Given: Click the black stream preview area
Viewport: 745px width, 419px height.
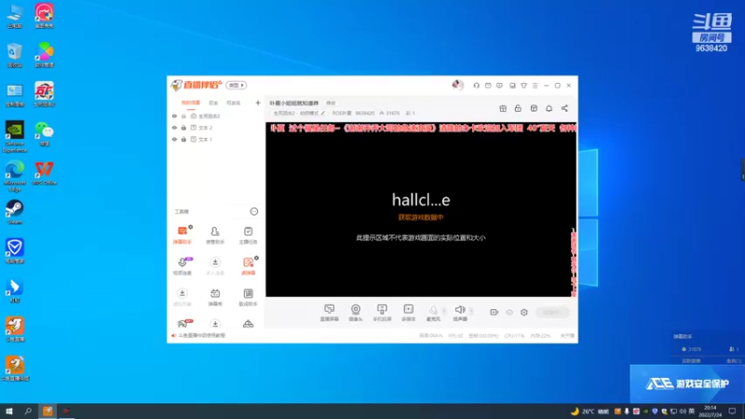Looking at the screenshot, I should tap(421, 209).
